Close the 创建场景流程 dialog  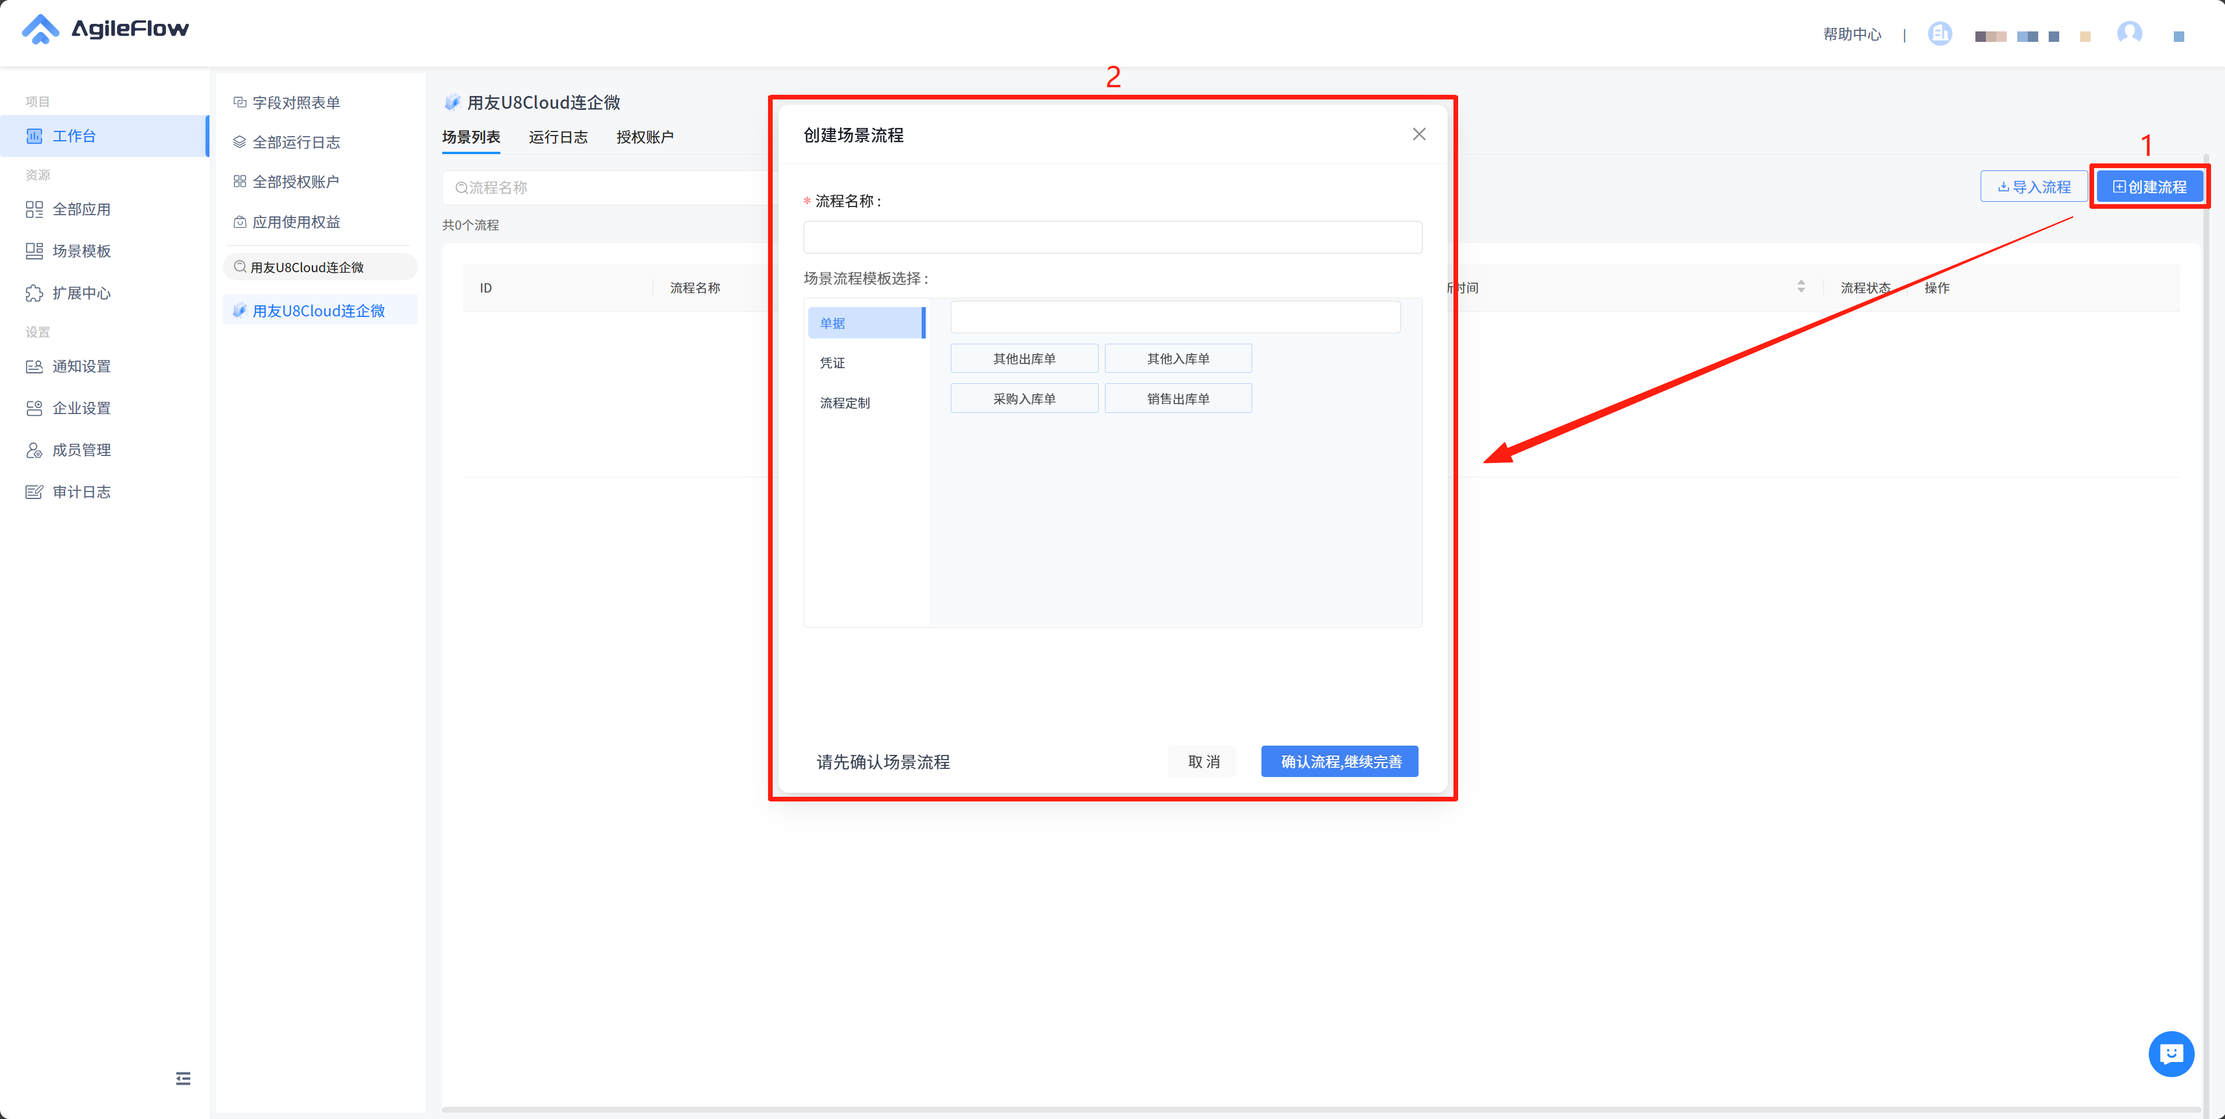click(1419, 135)
